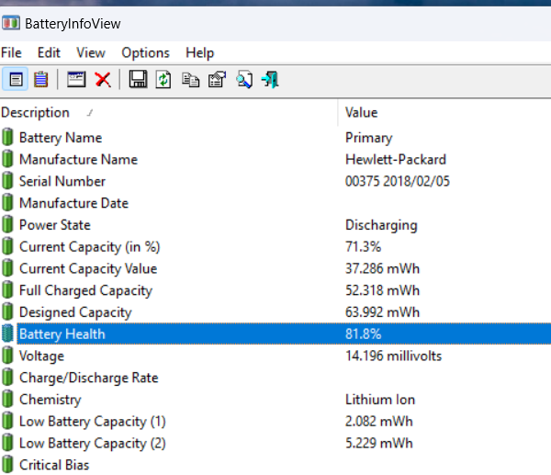Open the Help menu
Image resolution: width=551 pixels, height=475 pixels.
click(199, 52)
